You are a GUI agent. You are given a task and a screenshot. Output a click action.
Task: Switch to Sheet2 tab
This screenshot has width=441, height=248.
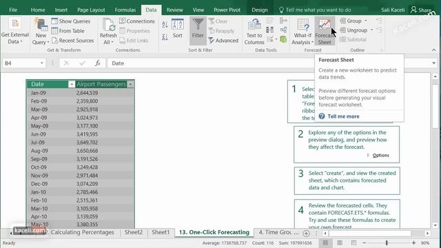134,232
